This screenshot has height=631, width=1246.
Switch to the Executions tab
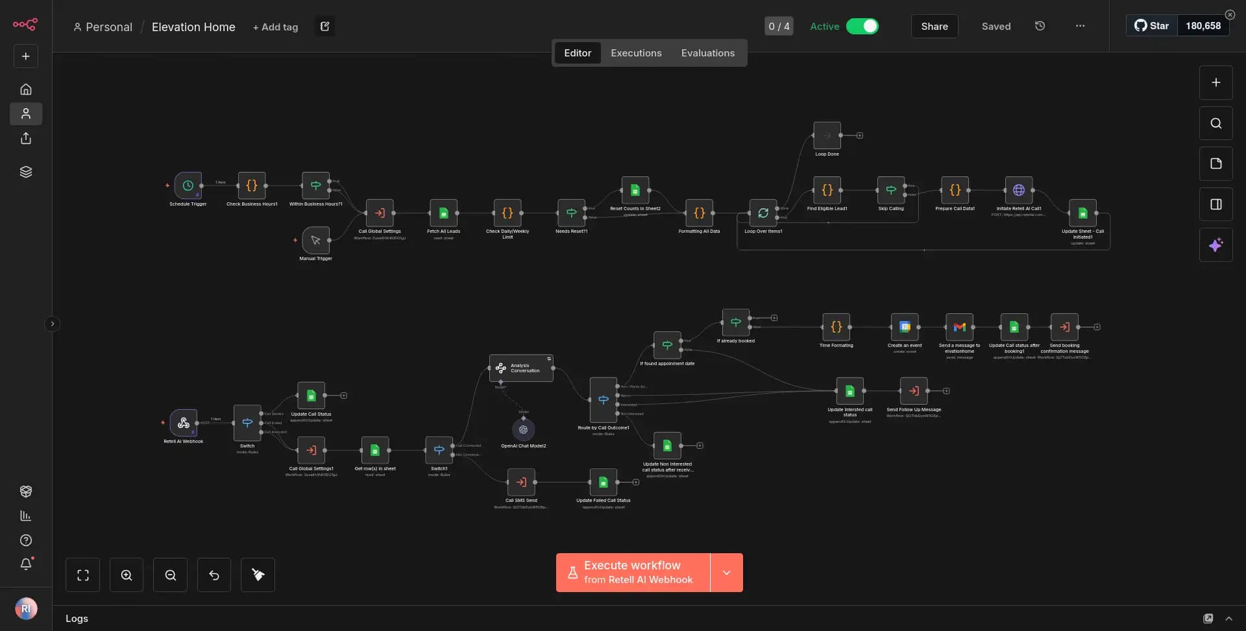click(636, 53)
